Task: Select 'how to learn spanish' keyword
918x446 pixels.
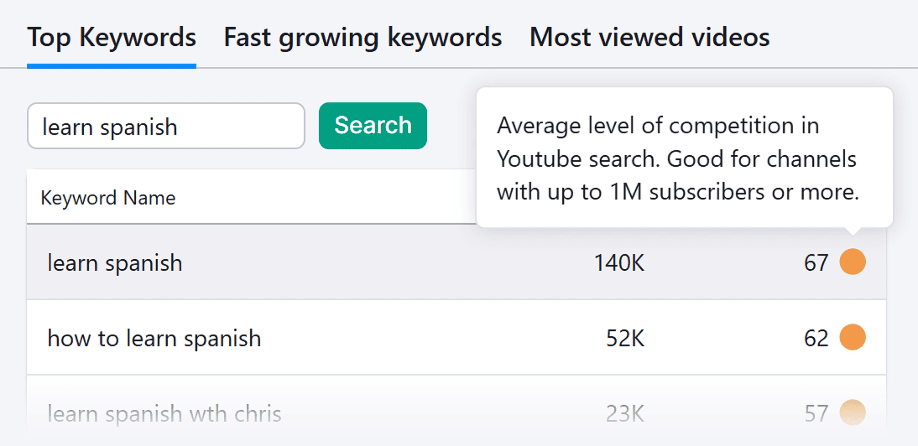Action: pos(154,339)
